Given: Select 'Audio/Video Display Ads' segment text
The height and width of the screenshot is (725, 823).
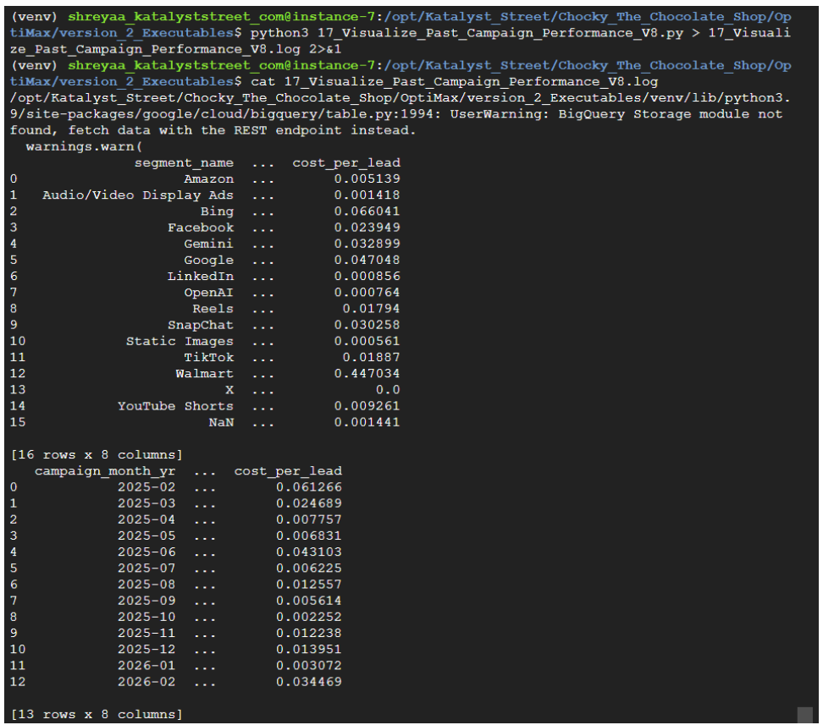Looking at the screenshot, I should (x=137, y=195).
